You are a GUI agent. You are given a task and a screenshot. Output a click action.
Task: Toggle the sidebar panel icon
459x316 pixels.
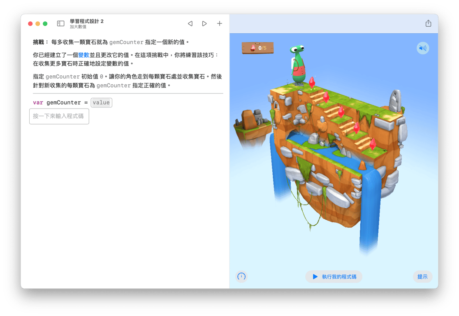[x=60, y=23]
